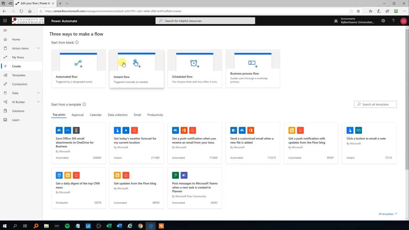Image resolution: width=409 pixels, height=230 pixels.
Task: Click the Business process flow icon
Action: pos(253,64)
